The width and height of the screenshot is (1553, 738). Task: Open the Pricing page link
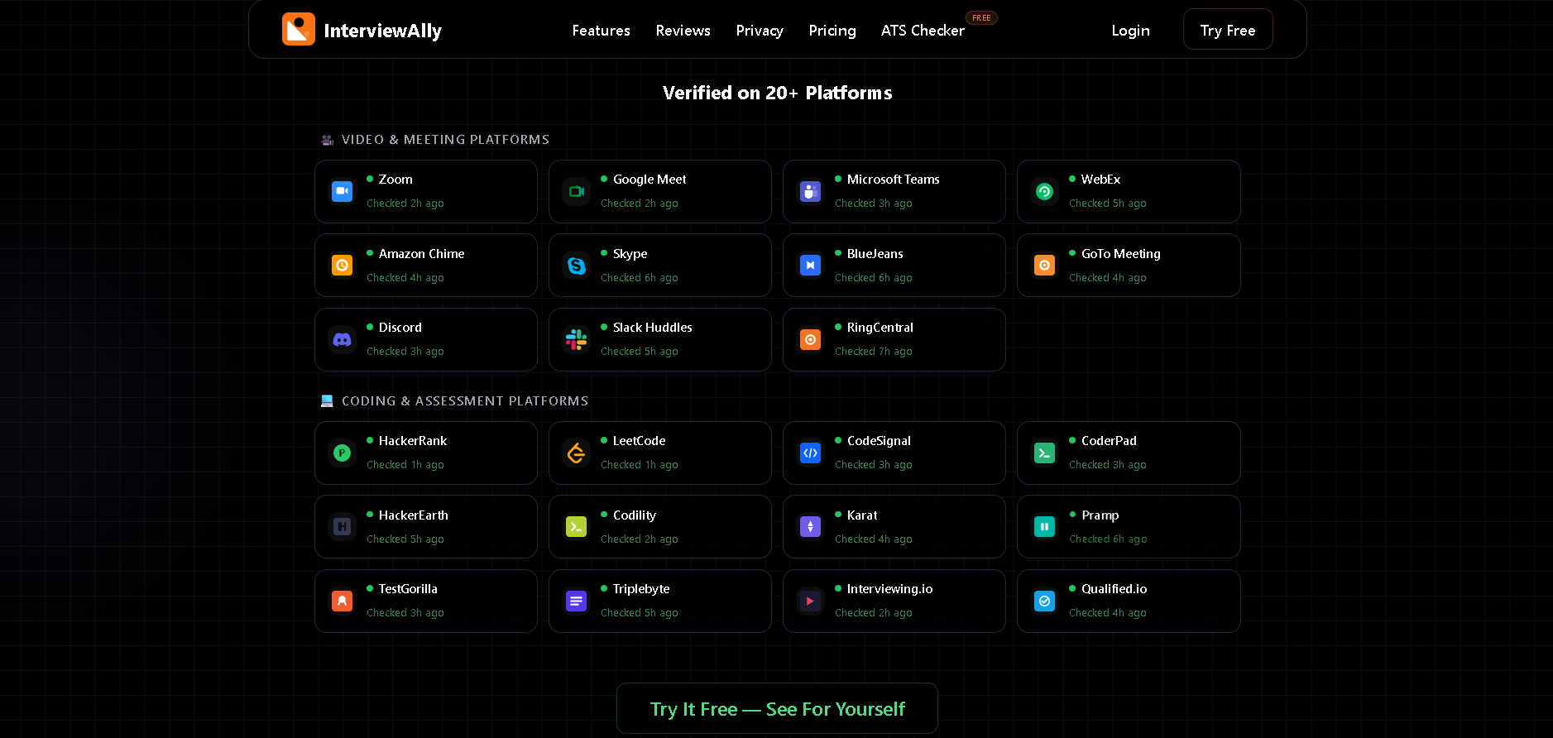click(x=832, y=31)
